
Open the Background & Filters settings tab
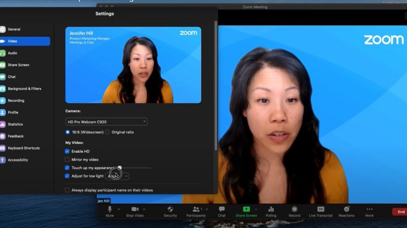[x=24, y=88]
